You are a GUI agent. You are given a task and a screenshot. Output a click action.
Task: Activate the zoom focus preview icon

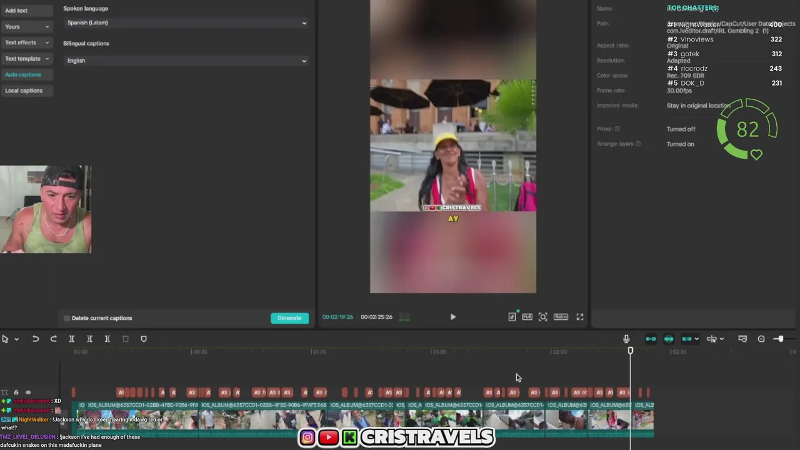coord(543,317)
